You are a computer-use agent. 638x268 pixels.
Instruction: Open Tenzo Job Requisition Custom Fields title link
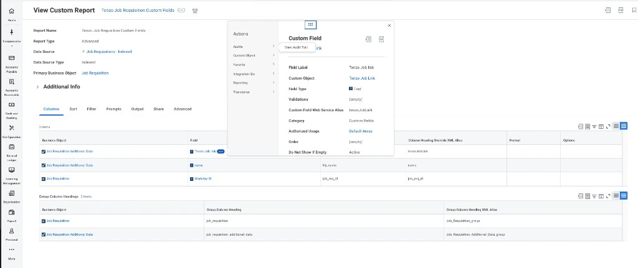pos(138,10)
